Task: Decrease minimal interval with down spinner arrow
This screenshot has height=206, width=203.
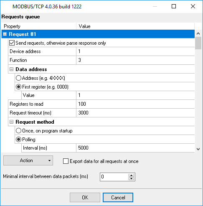Action: 131,178
